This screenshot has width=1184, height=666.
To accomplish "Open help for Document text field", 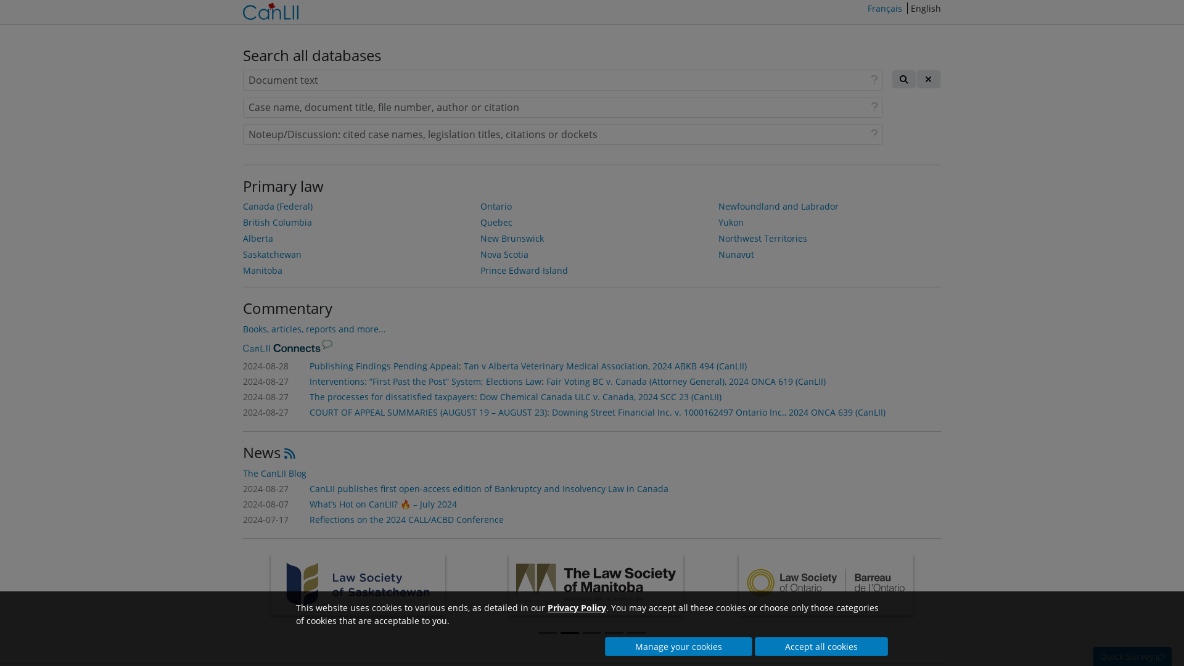I will coord(874,80).
